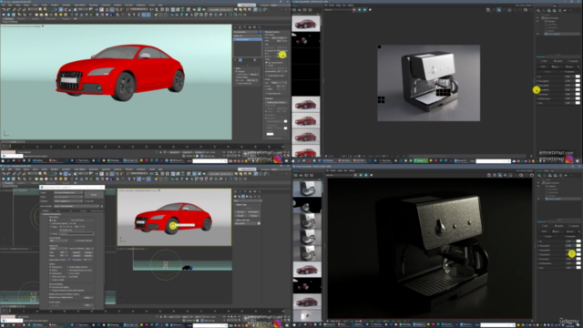This screenshot has width=583, height=328.
Task: Activate Select and Move tool, top-left window
Action: [61, 9]
